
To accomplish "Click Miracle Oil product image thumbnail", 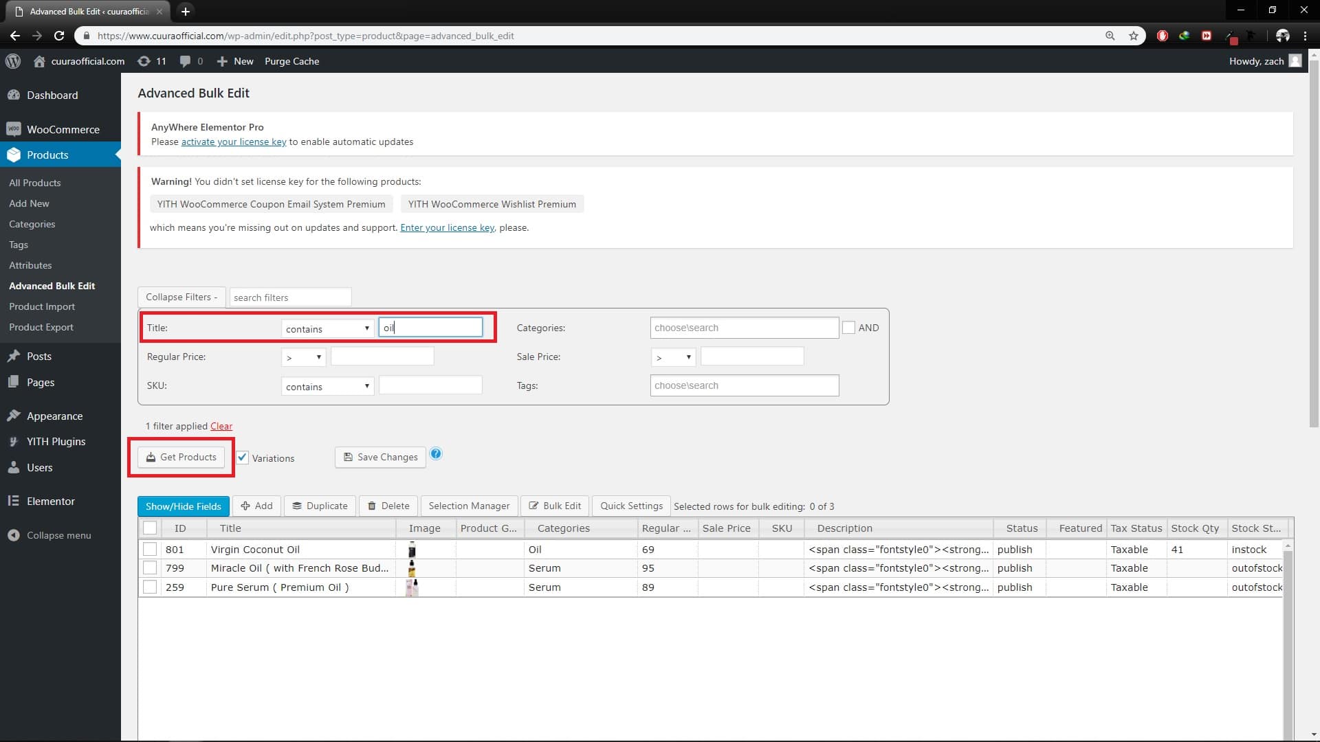I will [412, 567].
